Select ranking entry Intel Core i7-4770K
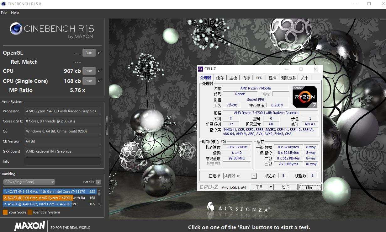The height and width of the screenshot is (232, 386). pyautogui.click(x=50, y=204)
